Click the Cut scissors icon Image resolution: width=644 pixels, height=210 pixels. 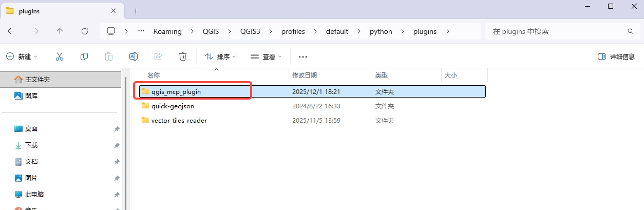click(x=60, y=56)
